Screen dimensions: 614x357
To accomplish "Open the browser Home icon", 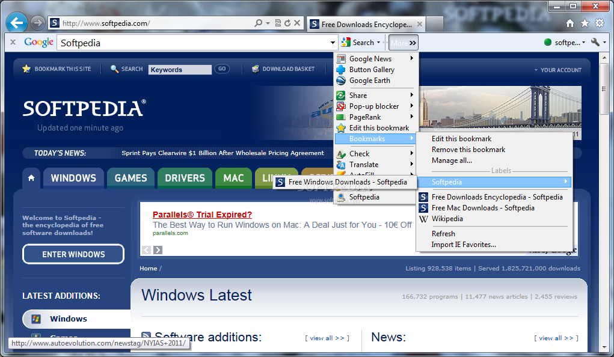I will click(570, 23).
